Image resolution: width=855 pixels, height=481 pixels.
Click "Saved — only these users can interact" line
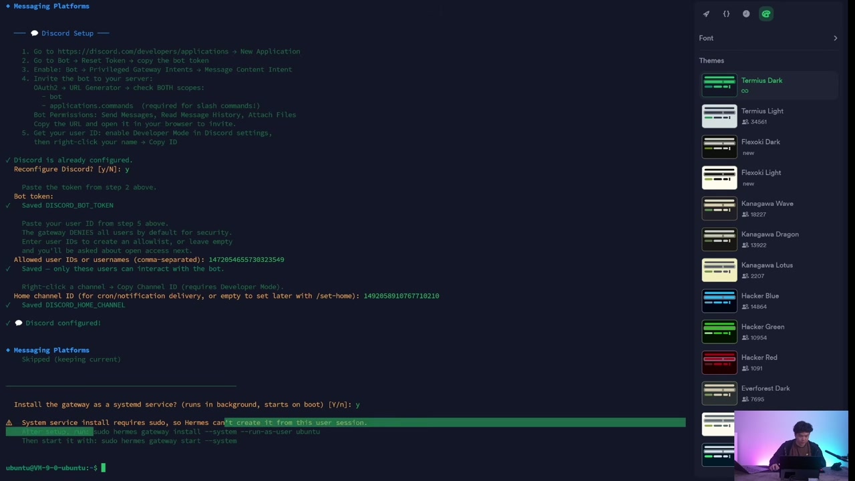[x=123, y=269]
